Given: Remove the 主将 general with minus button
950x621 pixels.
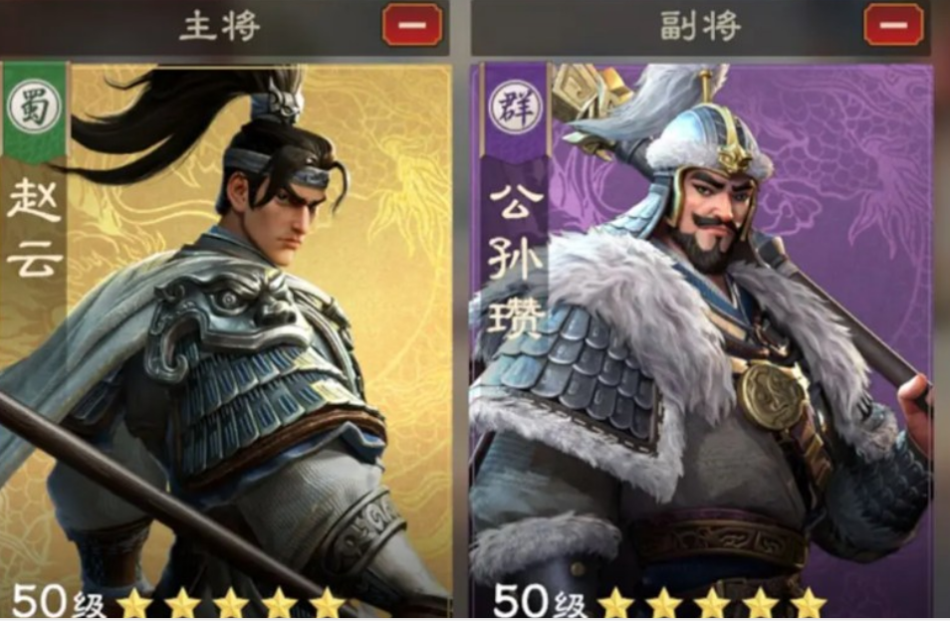Looking at the screenshot, I should tap(412, 25).
